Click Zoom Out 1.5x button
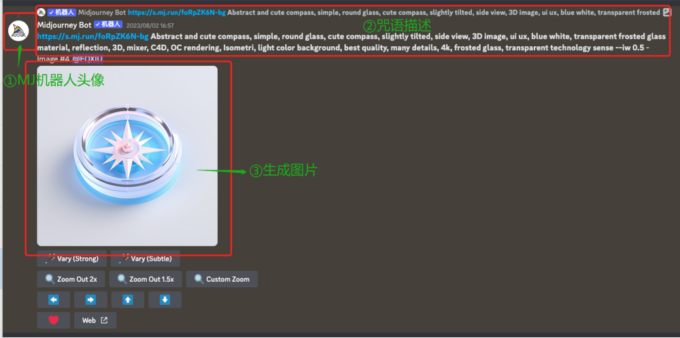 (146, 279)
